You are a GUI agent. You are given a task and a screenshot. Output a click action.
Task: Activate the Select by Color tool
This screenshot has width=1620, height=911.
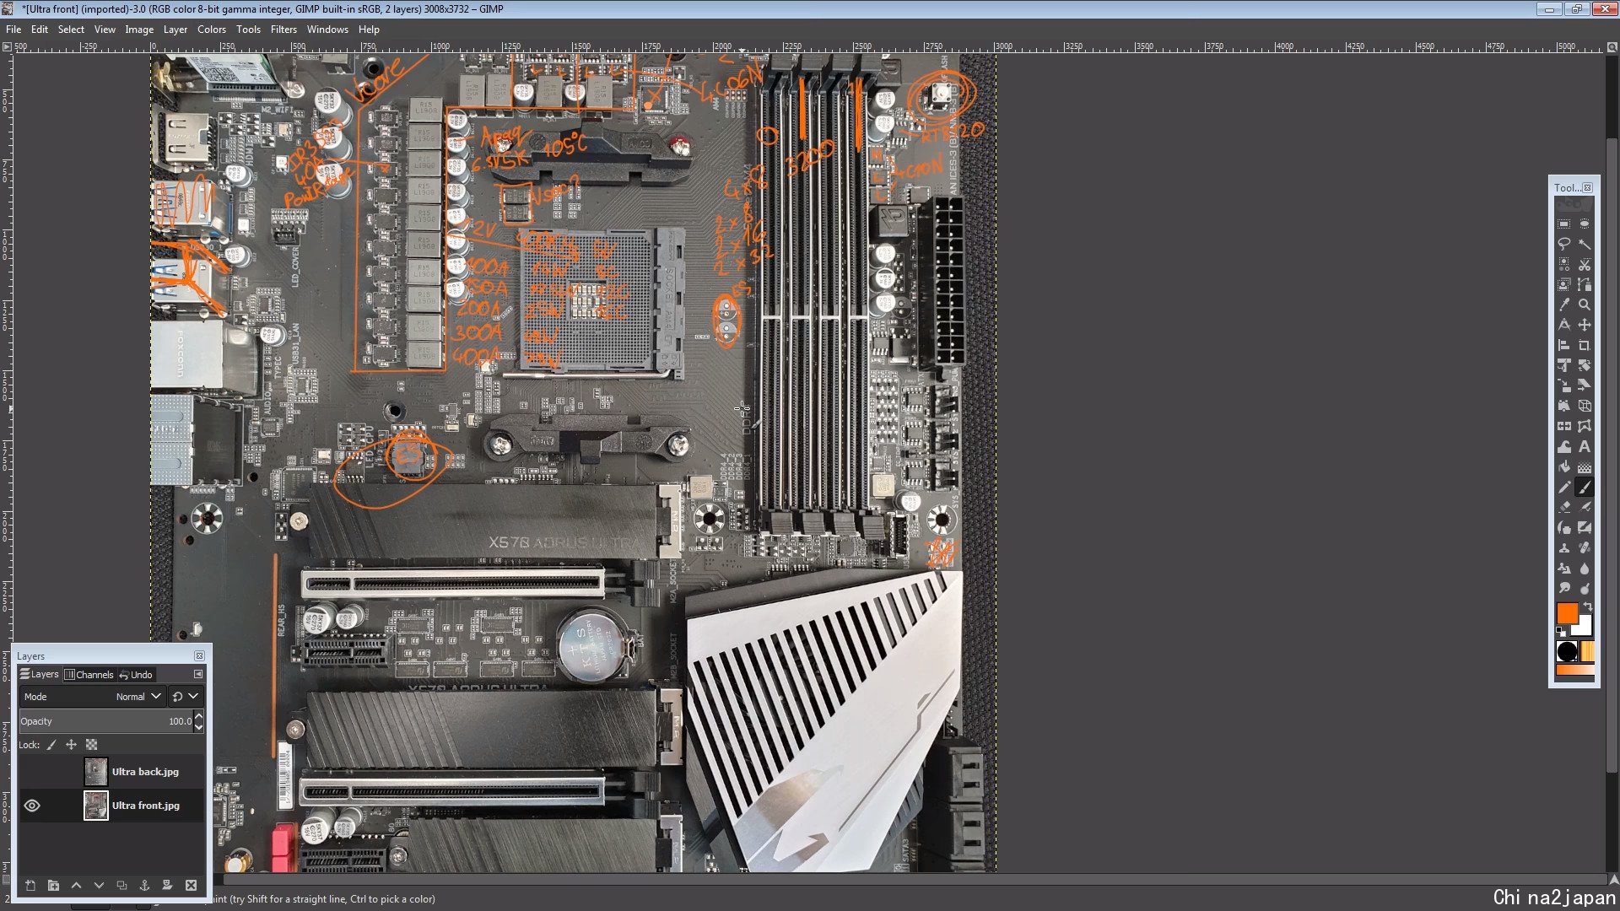1563,265
